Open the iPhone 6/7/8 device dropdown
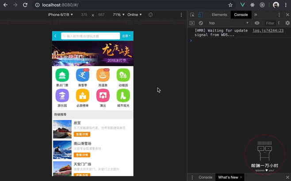Image resolution: width=291 pixels, height=181 pixels. [x=60, y=15]
